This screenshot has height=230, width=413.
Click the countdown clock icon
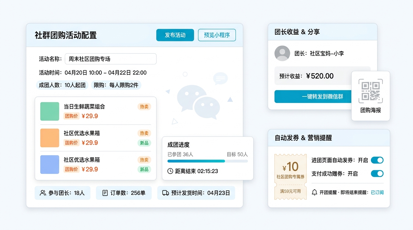(x=170, y=171)
